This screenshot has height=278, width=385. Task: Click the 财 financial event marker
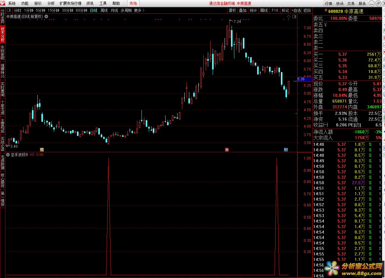pos(286,150)
